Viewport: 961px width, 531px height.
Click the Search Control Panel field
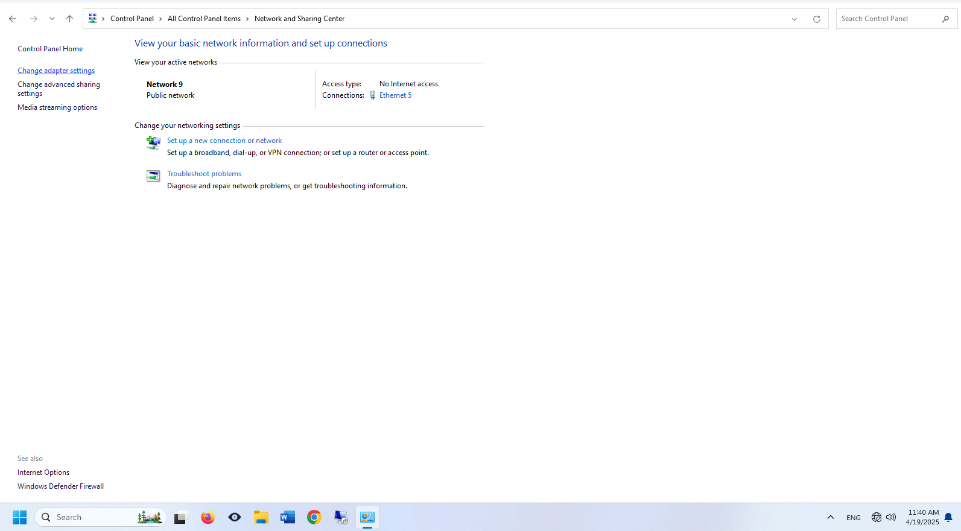[x=887, y=19]
